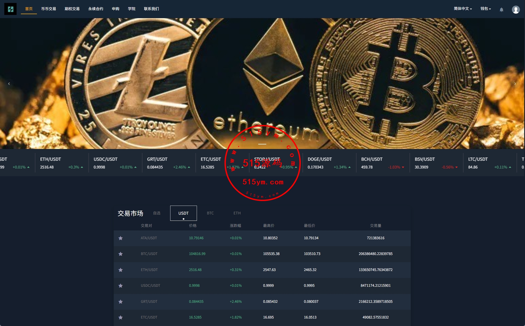Open the 币币交易 menu item
The height and width of the screenshot is (326, 525).
click(x=48, y=9)
